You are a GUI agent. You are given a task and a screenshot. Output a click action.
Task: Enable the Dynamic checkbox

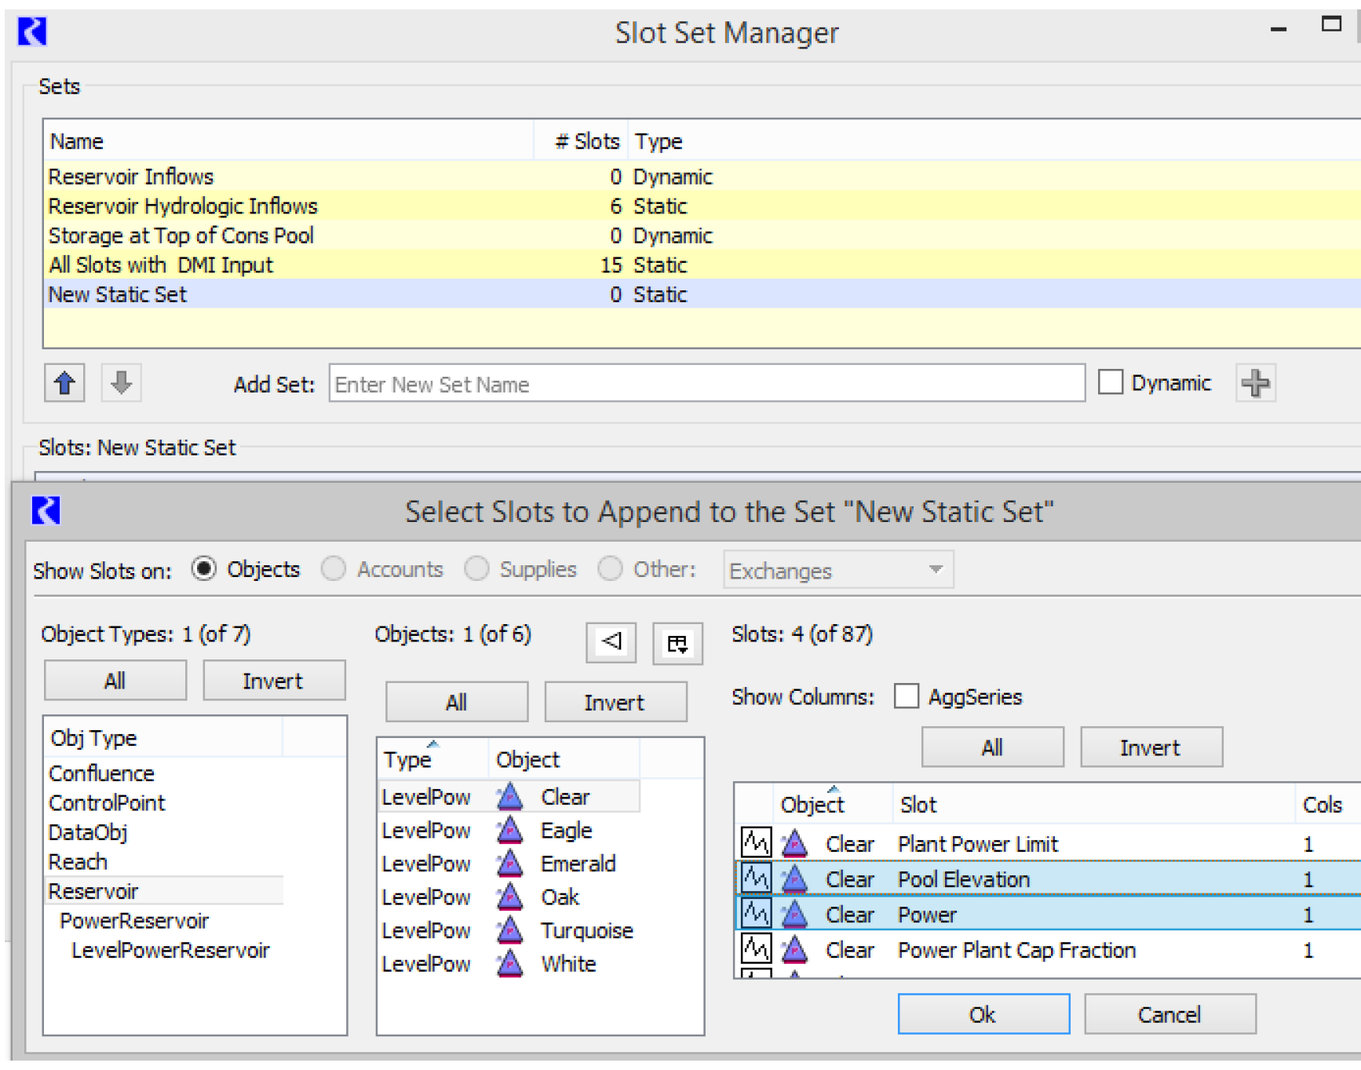(1110, 382)
